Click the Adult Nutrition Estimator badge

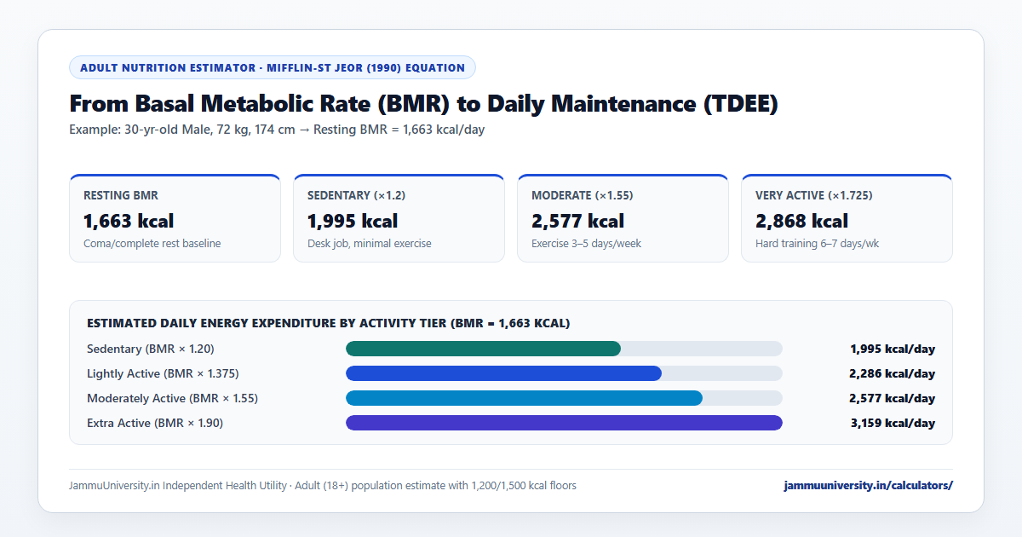point(273,67)
